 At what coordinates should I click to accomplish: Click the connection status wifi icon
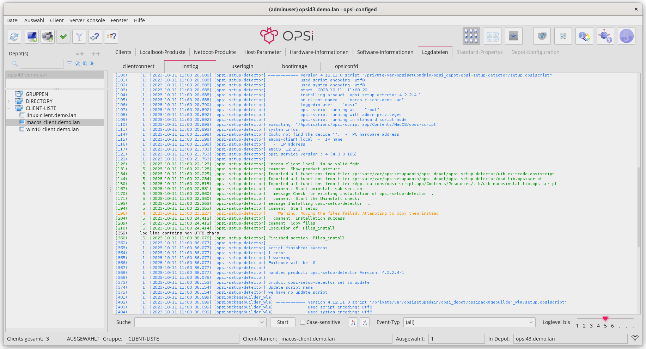click(635, 338)
